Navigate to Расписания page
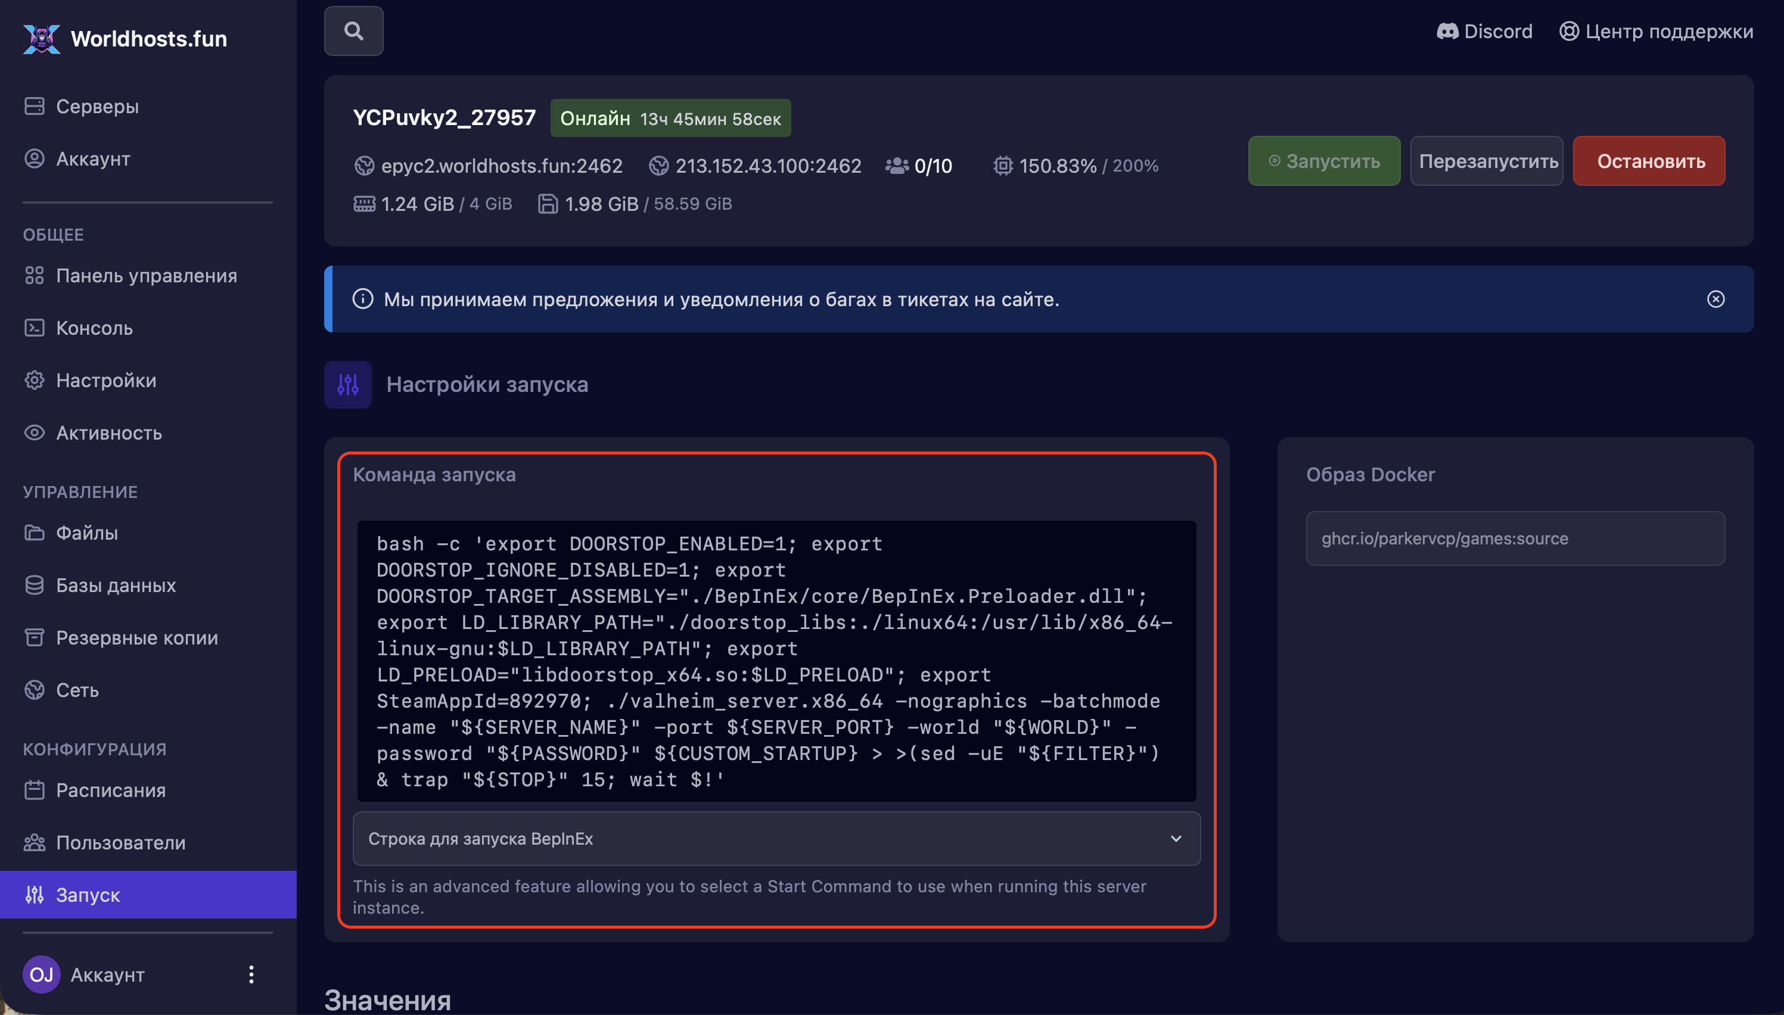Screen dimensions: 1784x1015 pyautogui.click(x=111, y=790)
